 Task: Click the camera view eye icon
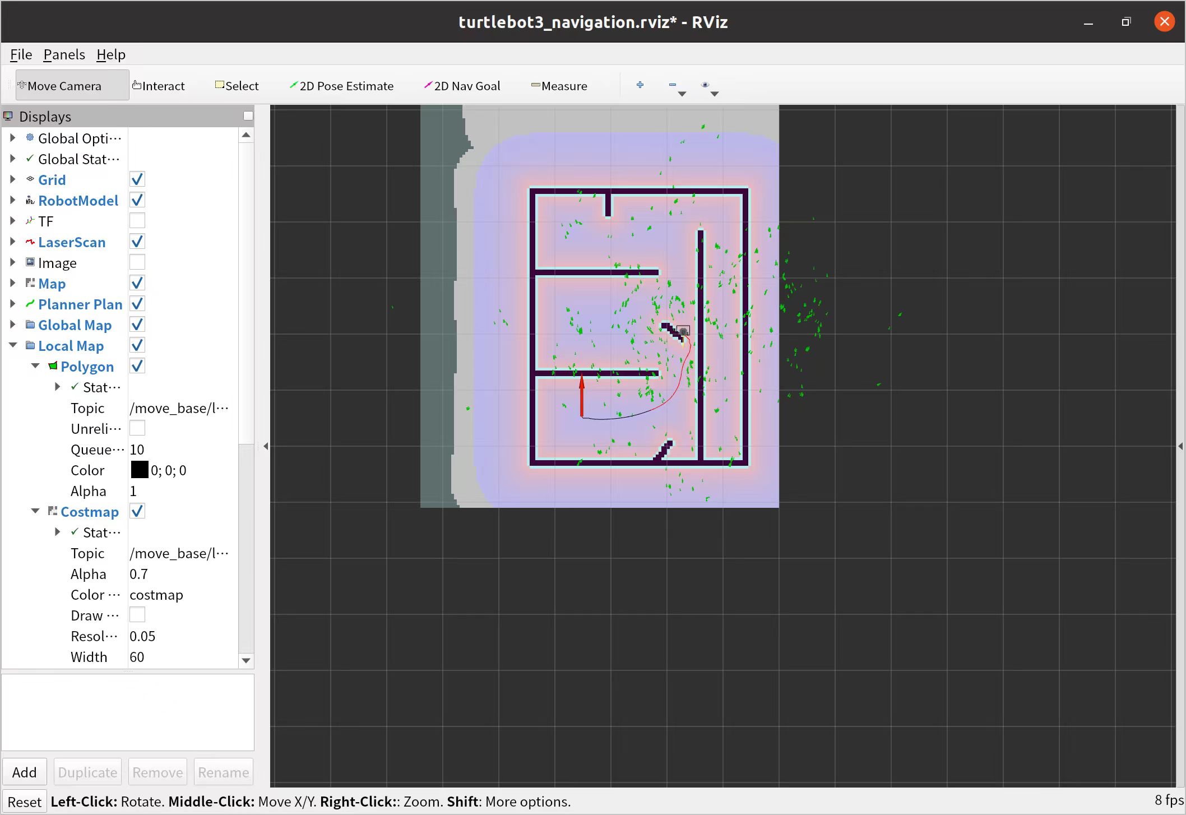click(705, 85)
